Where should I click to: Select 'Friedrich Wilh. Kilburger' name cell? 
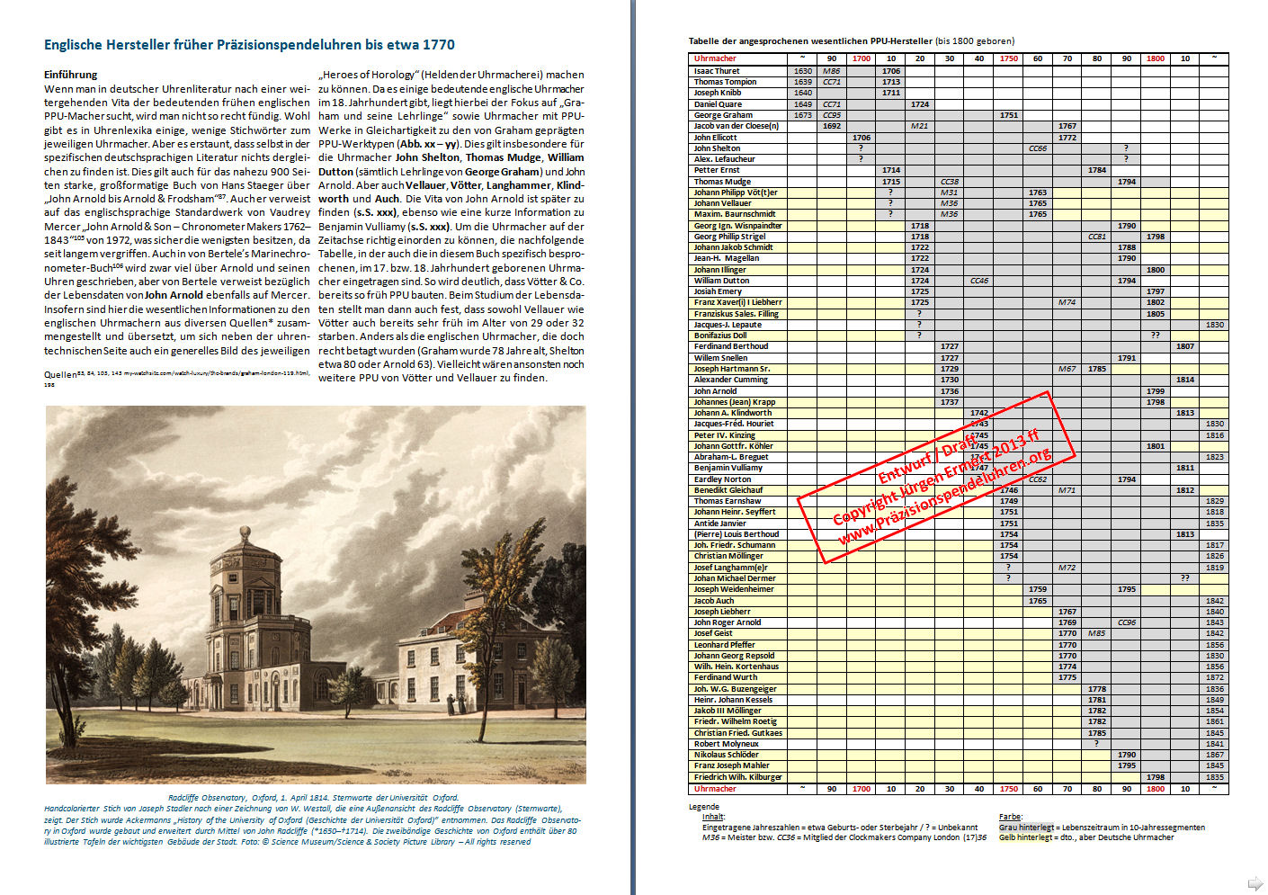coord(738,777)
